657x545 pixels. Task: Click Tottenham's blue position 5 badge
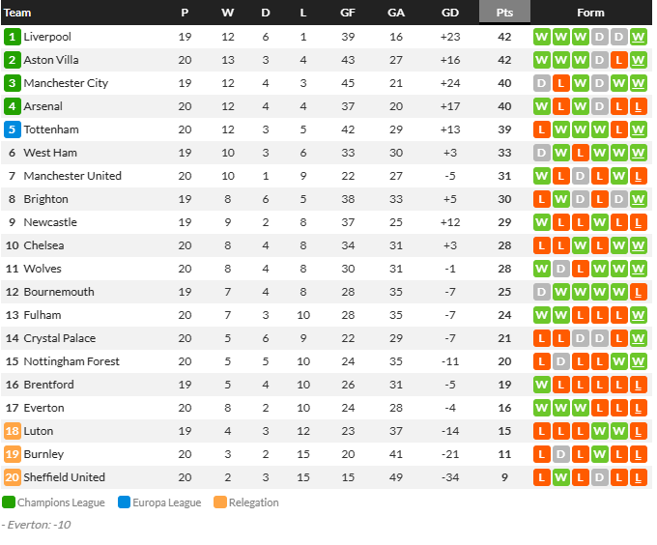[12, 129]
